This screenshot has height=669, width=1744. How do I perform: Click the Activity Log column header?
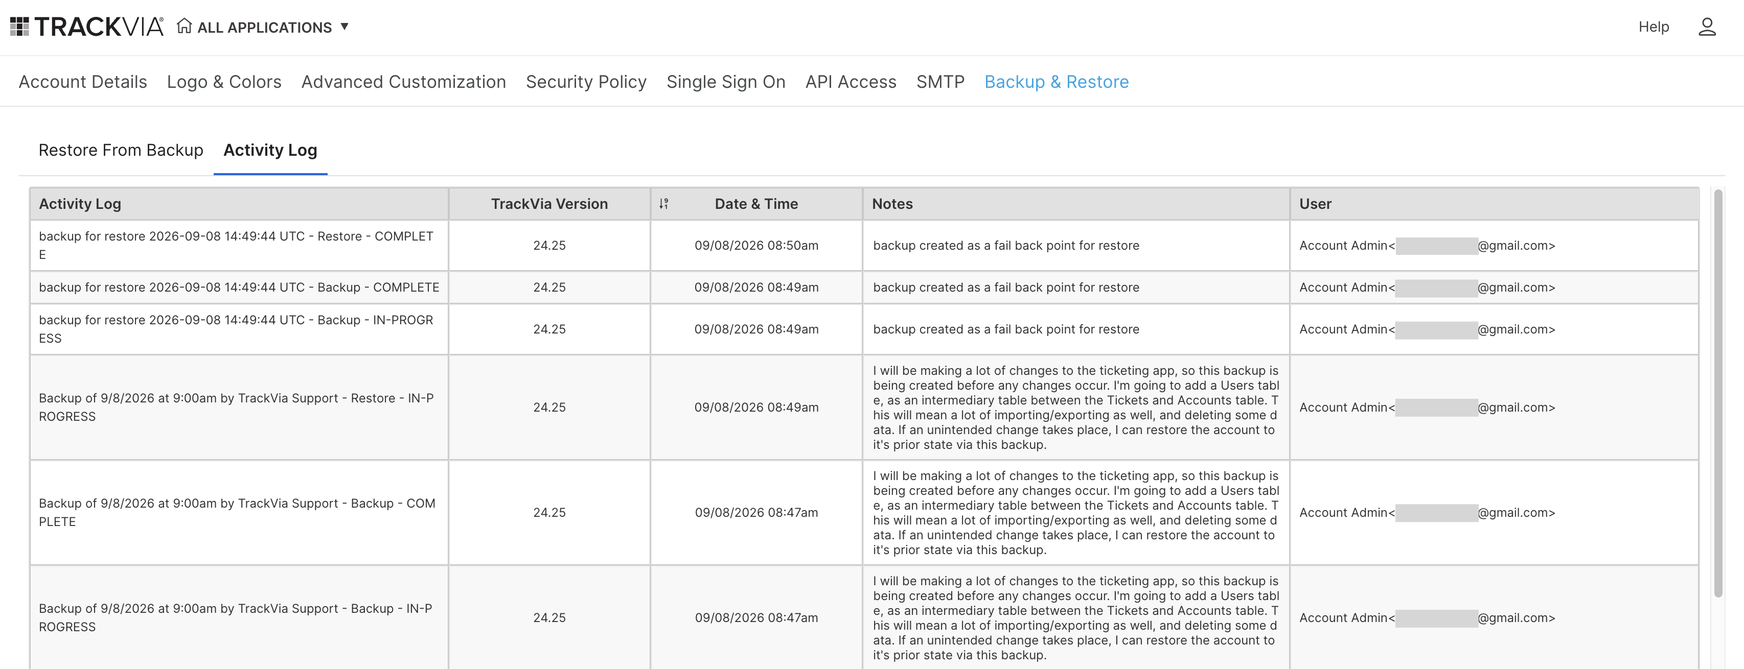point(238,204)
